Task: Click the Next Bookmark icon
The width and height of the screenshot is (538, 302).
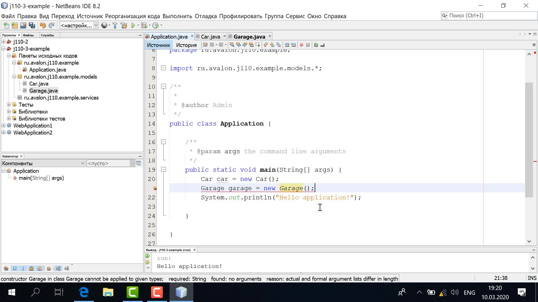Action: point(272,45)
